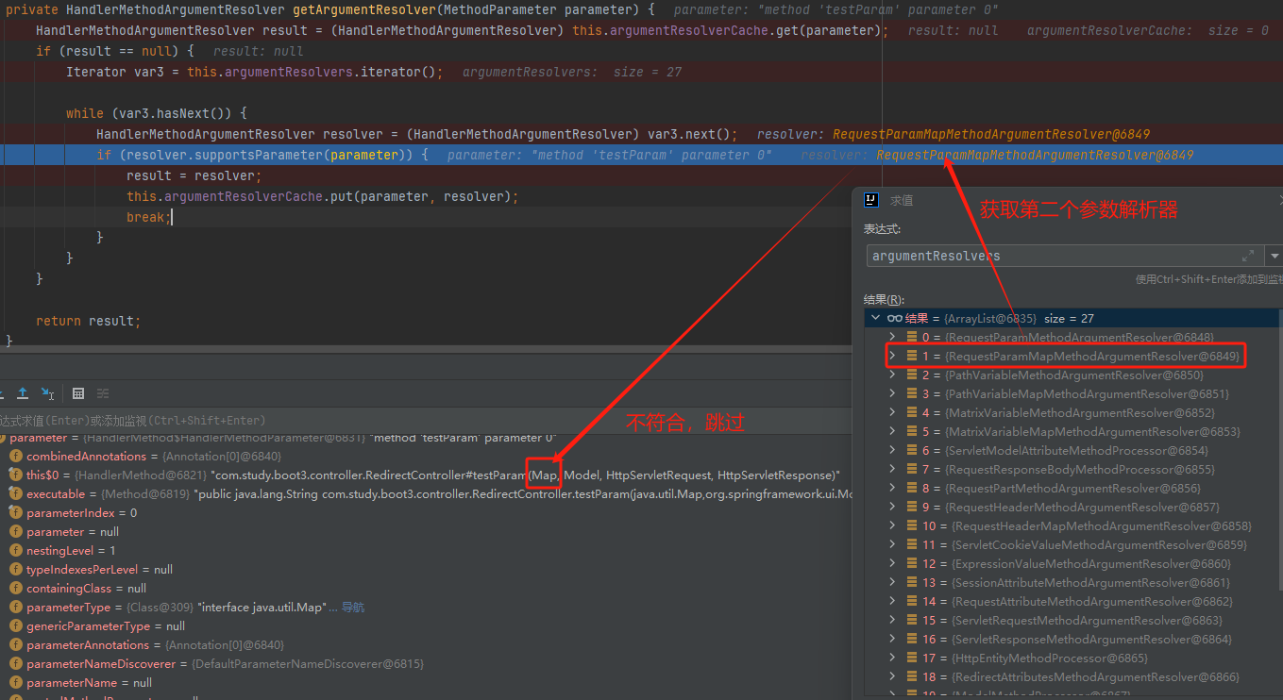Expand item 0 RequestParamMethodArgumentResolver
Image resolution: width=1283 pixels, height=700 pixels.
(892, 338)
